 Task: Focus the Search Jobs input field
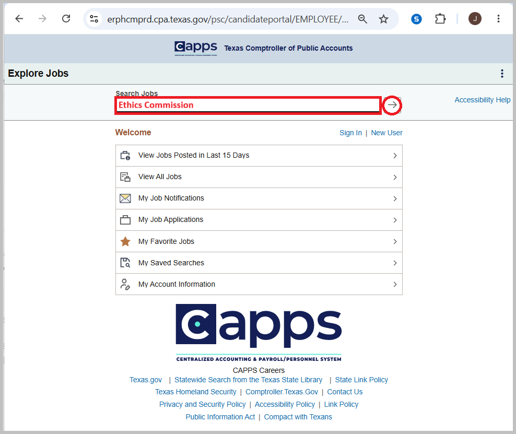coord(248,105)
